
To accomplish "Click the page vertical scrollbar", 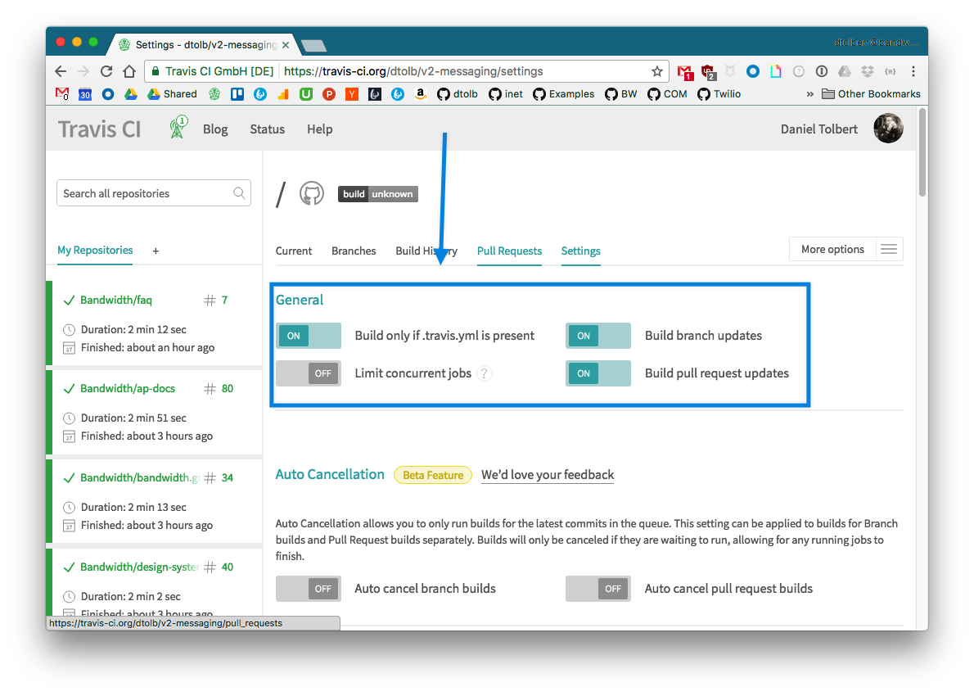I will tap(922, 153).
